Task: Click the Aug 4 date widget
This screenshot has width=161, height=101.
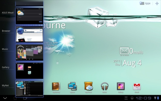Action: pyautogui.click(x=127, y=63)
